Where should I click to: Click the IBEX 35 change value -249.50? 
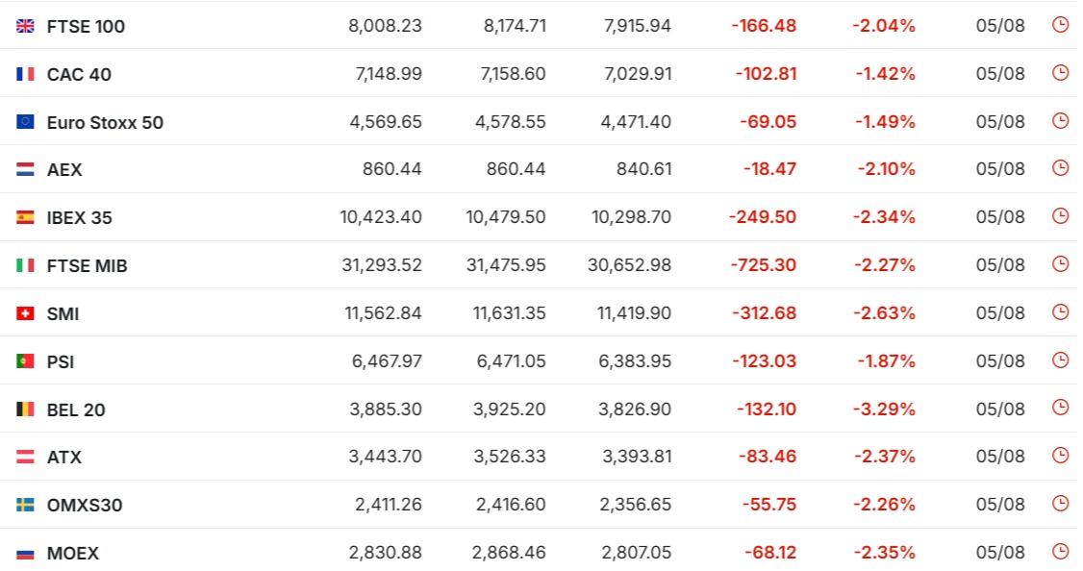click(763, 217)
